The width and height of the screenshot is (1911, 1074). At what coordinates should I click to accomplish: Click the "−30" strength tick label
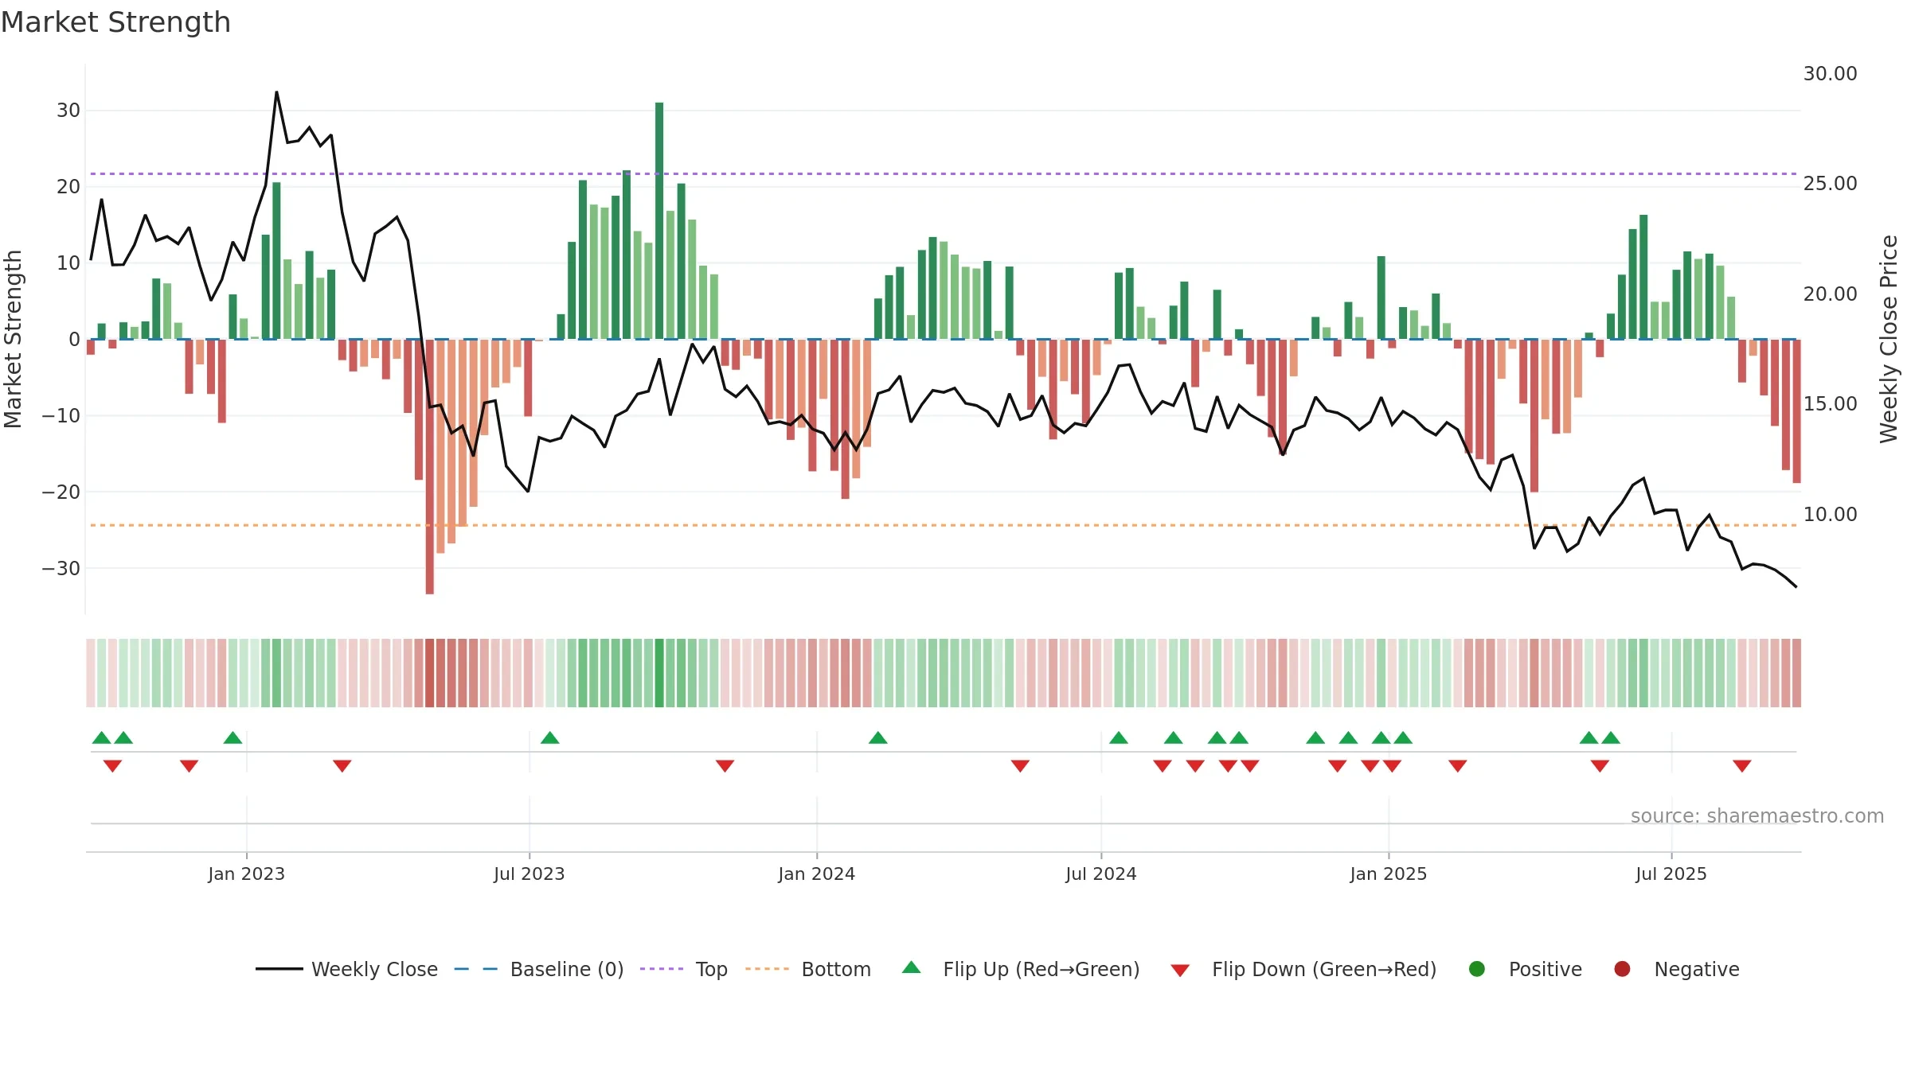[x=61, y=569]
